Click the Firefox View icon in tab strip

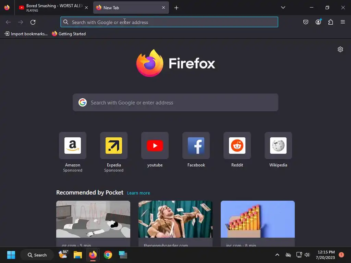[7, 8]
